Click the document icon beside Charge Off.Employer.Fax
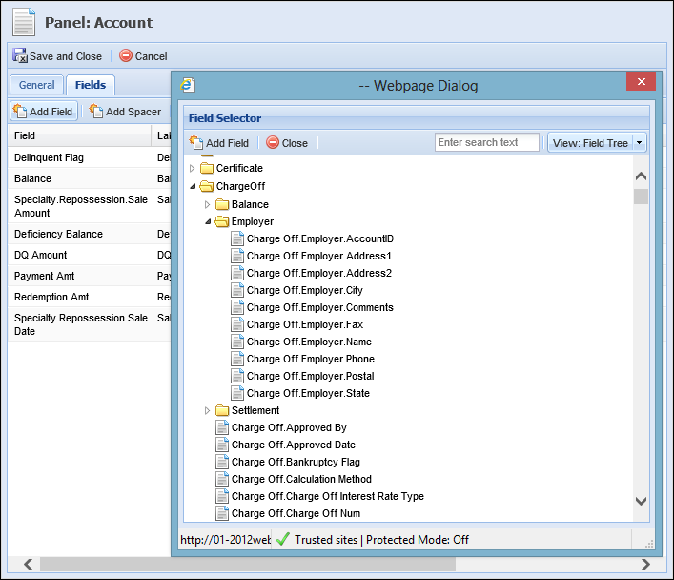The image size is (674, 580). [x=237, y=324]
